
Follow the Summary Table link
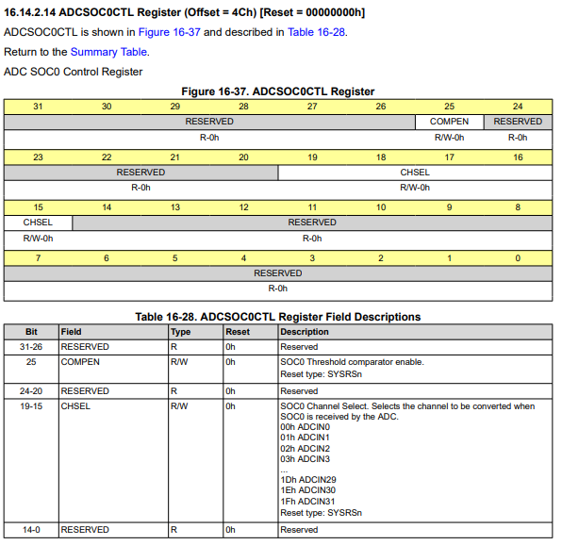tap(108, 52)
